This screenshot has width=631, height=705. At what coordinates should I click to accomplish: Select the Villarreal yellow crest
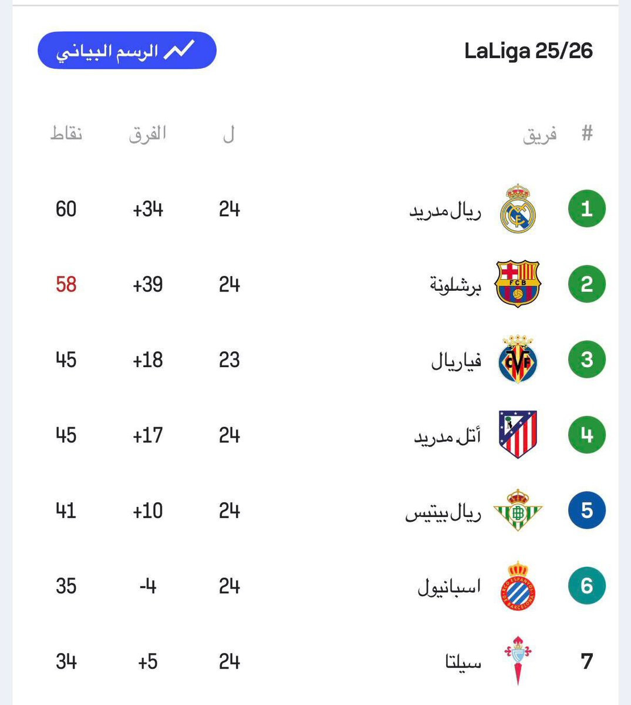pyautogui.click(x=518, y=360)
